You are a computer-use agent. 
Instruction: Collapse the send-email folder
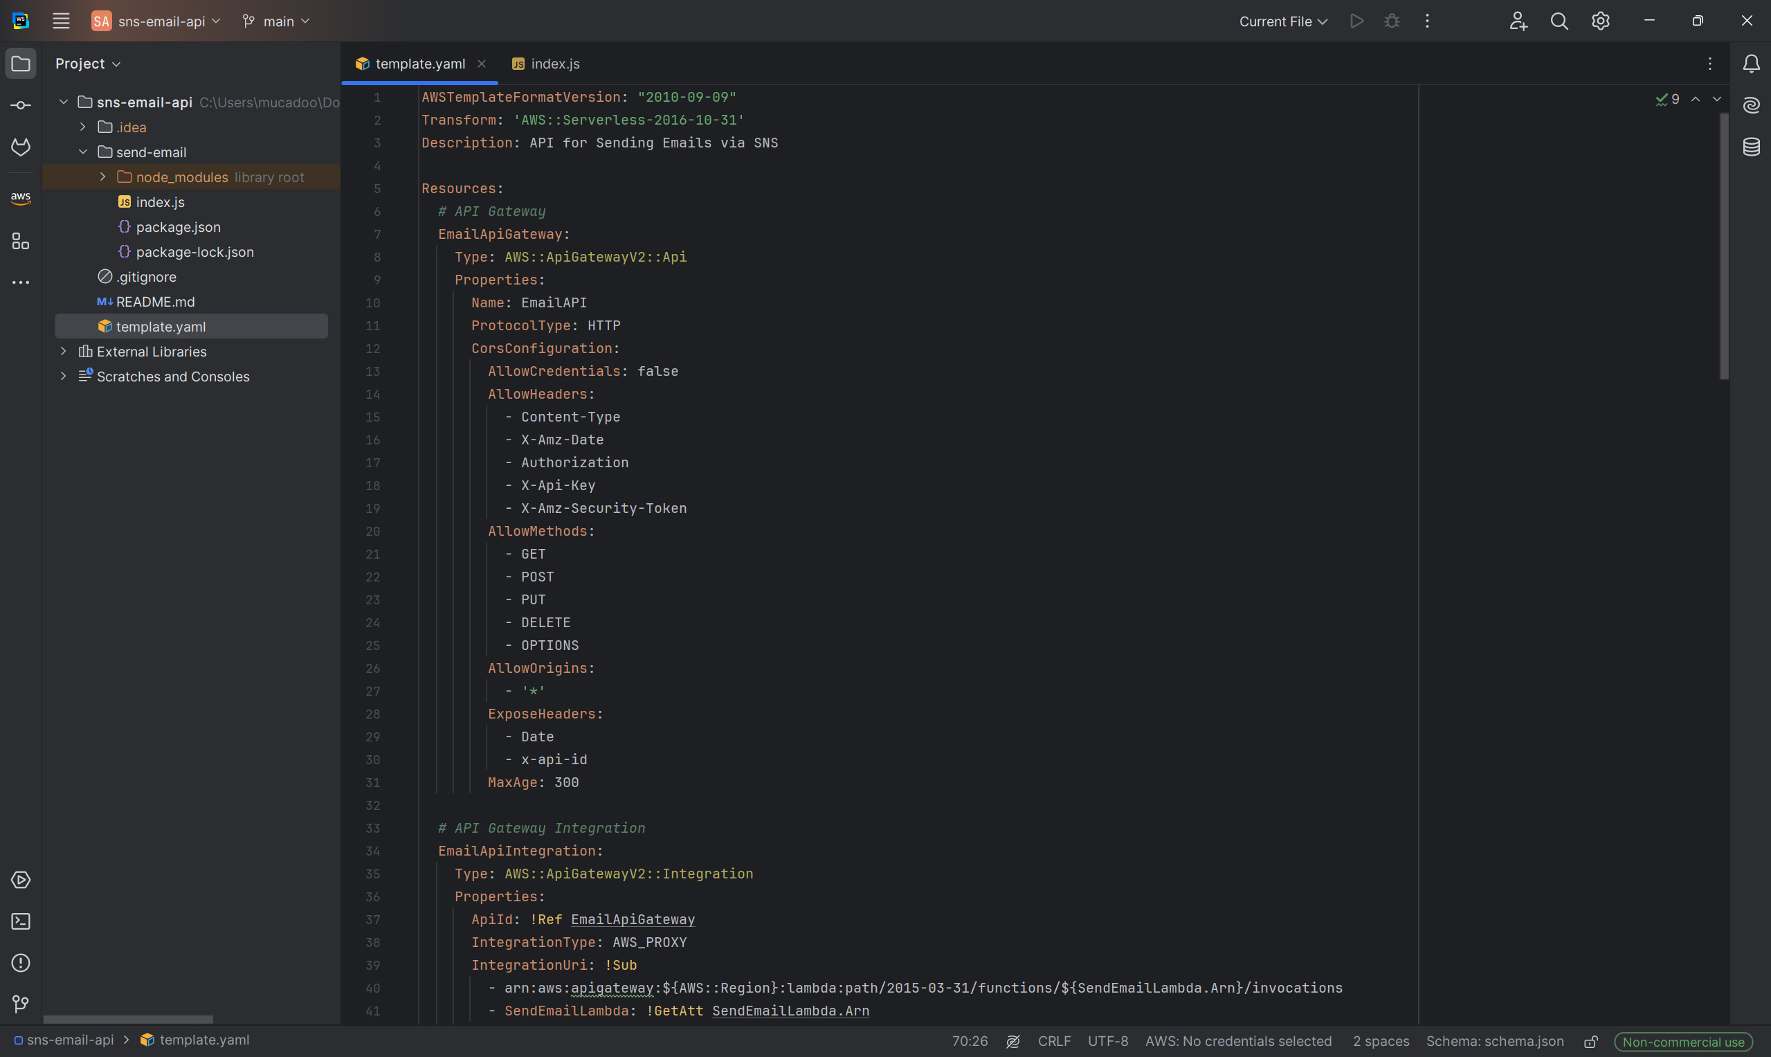pyautogui.click(x=83, y=152)
